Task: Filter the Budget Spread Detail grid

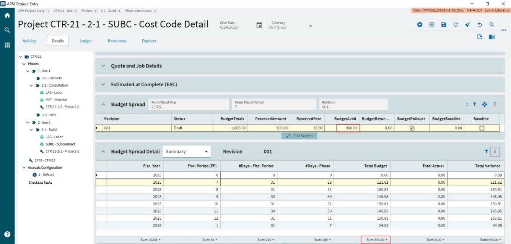Action: pos(487,152)
